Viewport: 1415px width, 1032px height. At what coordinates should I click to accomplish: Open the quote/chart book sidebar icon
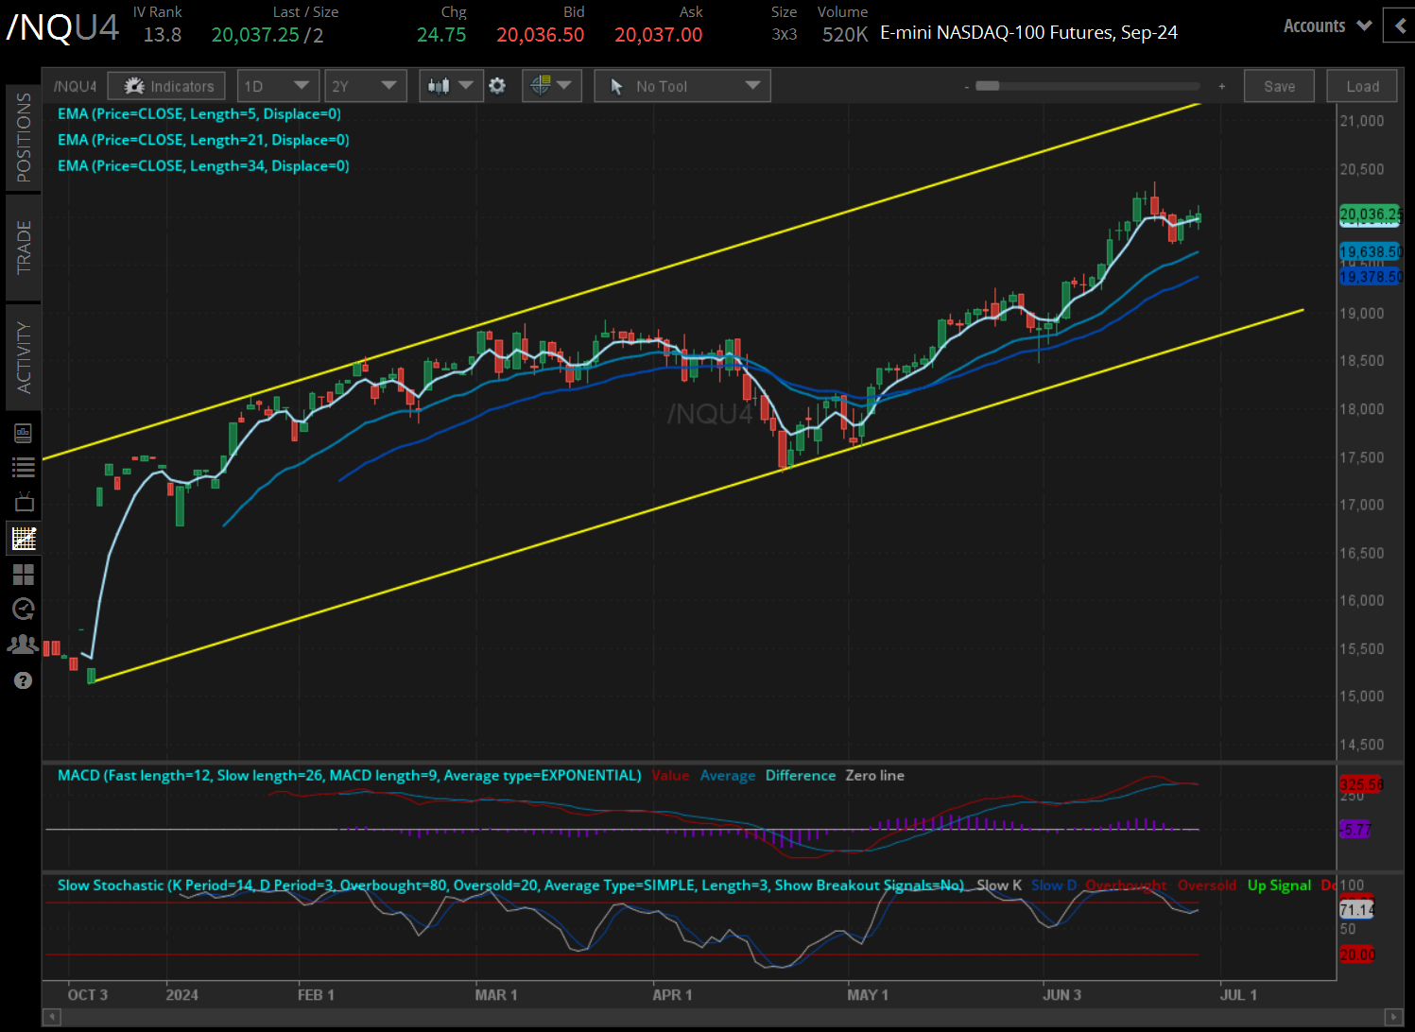click(24, 434)
